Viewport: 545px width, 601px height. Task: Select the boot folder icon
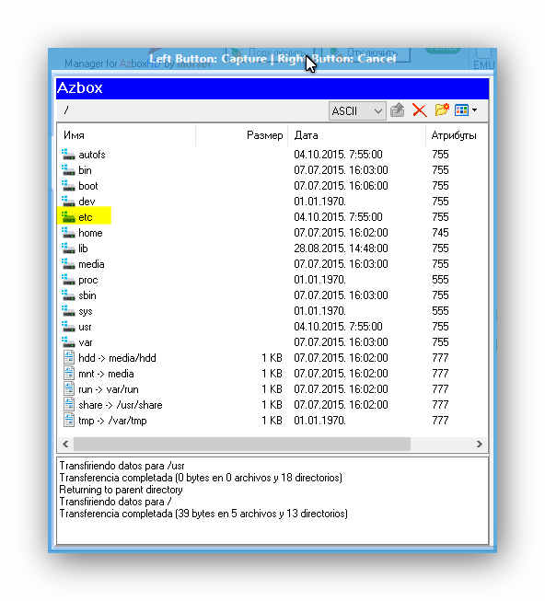pyautogui.click(x=68, y=186)
